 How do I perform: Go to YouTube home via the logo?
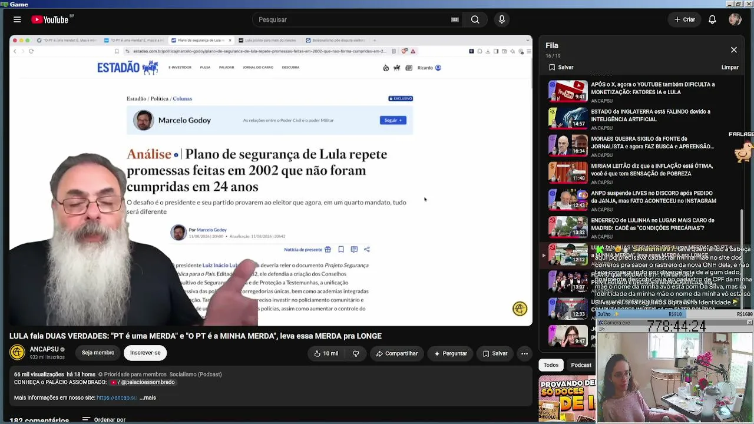50,19
